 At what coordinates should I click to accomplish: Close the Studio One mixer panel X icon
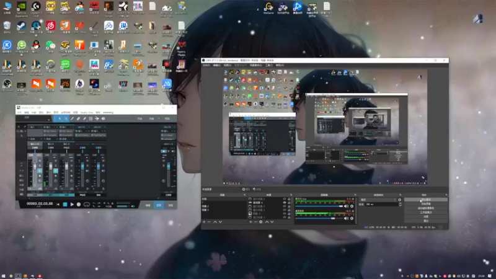pyautogui.click(x=19, y=127)
